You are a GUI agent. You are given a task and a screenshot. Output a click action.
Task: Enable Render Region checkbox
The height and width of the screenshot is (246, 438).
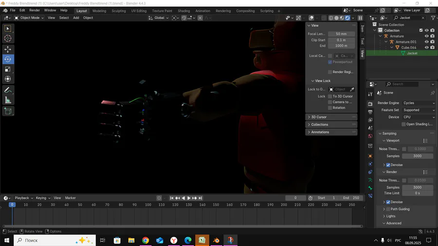(330, 72)
